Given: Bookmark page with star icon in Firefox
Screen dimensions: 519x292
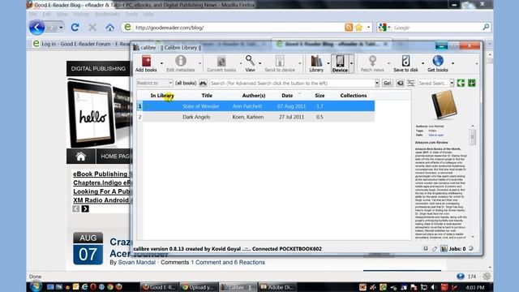Looking at the screenshot, I should [x=358, y=28].
